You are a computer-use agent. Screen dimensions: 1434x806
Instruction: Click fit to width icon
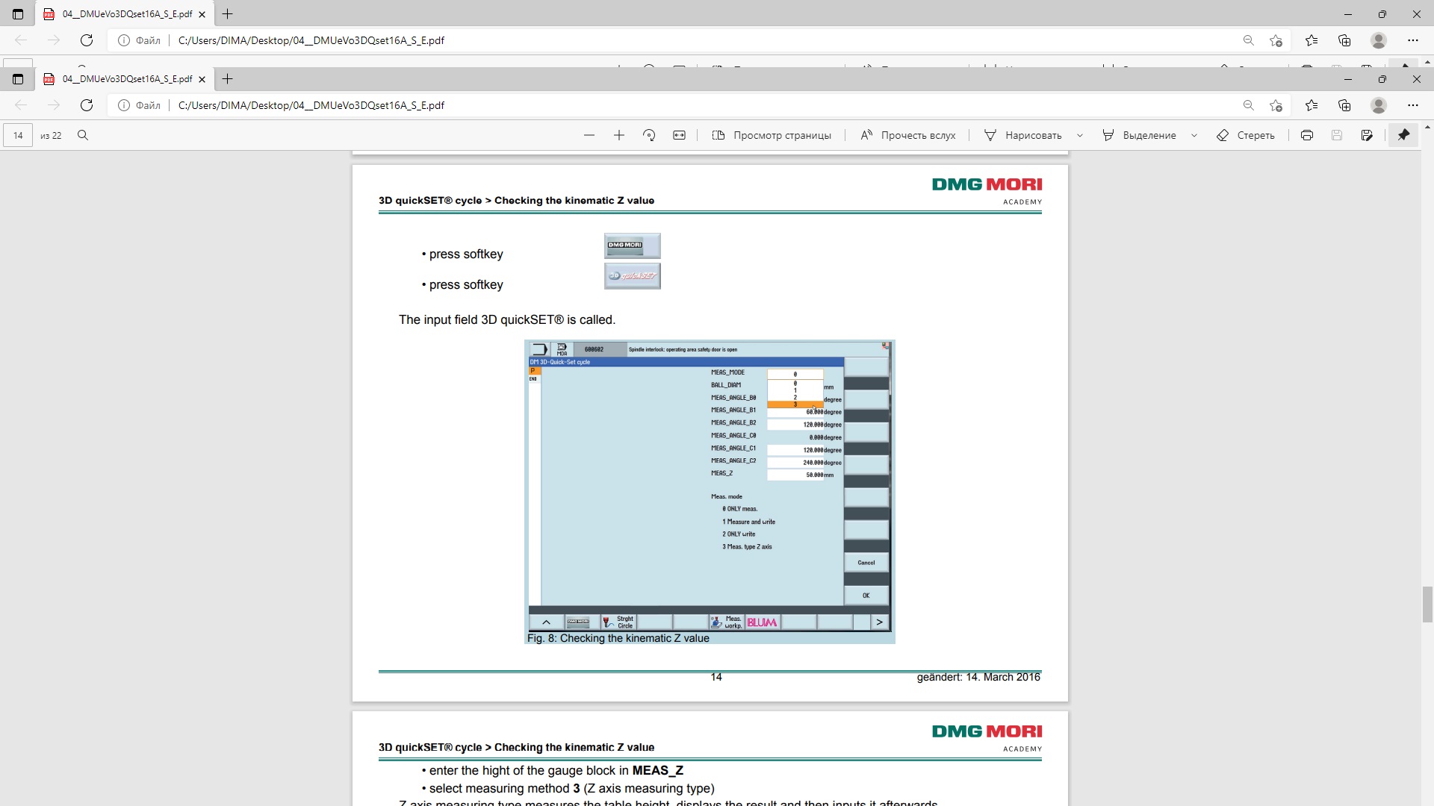pyautogui.click(x=679, y=135)
